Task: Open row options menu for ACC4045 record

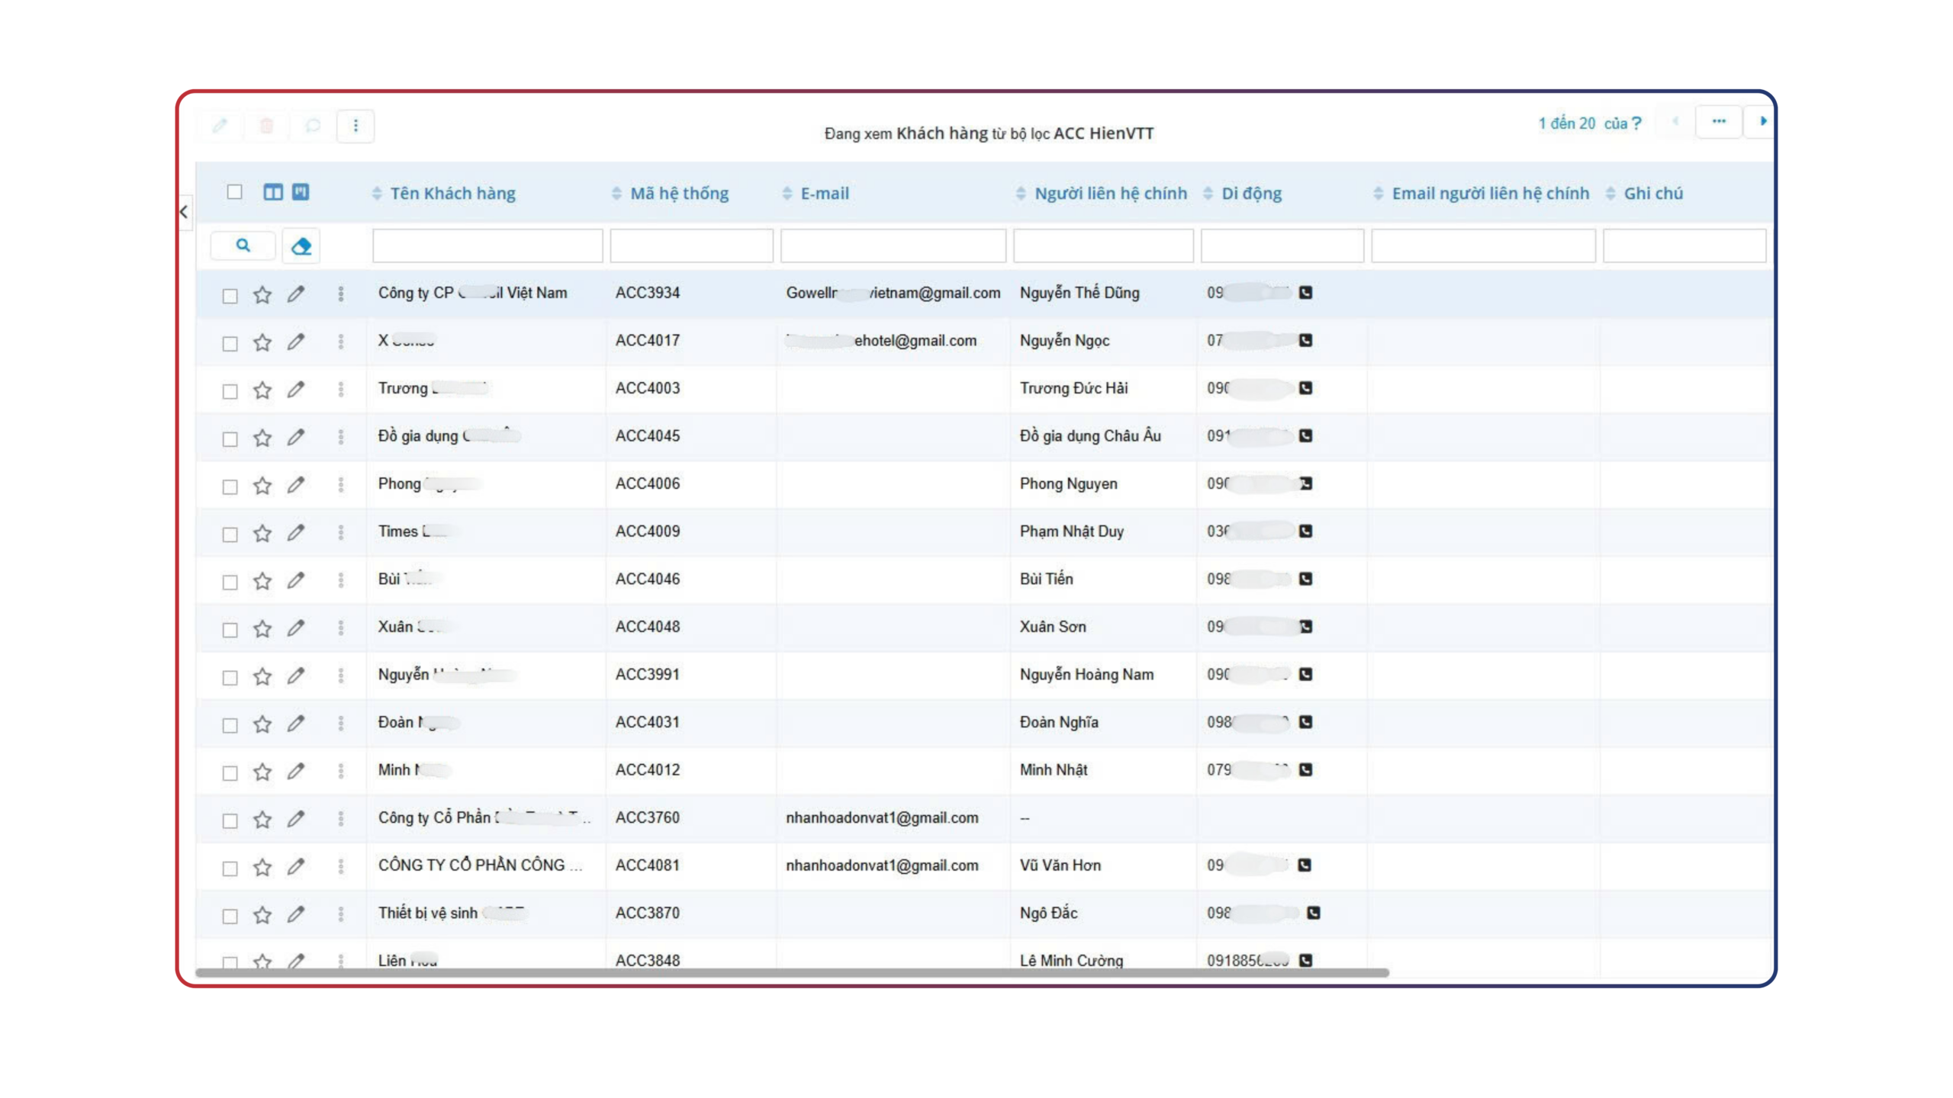Action: click(x=341, y=437)
